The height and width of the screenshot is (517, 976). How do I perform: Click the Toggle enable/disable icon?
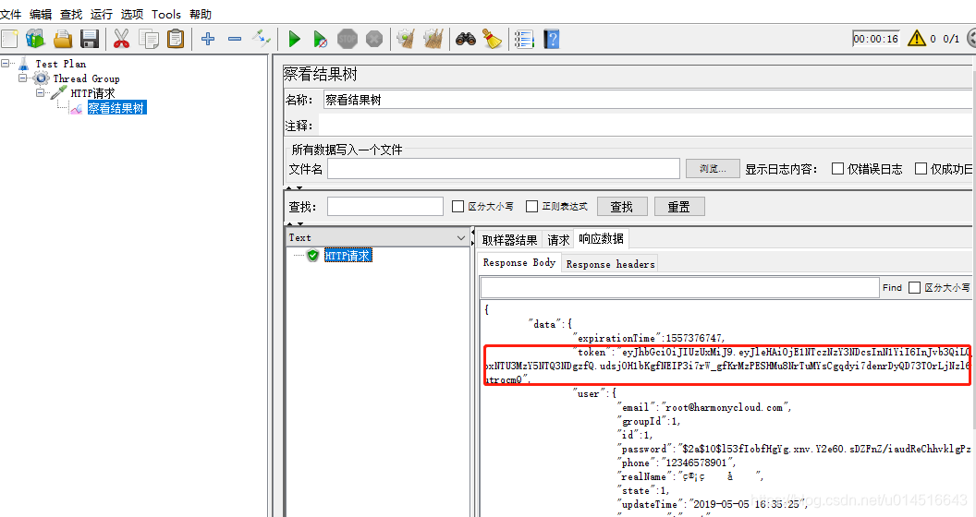point(262,39)
